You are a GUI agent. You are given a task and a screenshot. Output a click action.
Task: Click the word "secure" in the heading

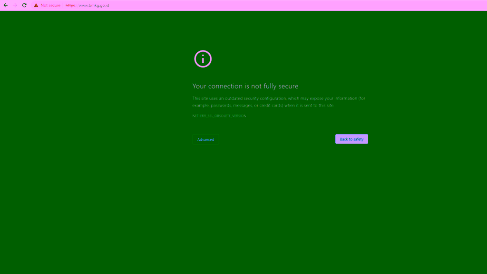287,86
